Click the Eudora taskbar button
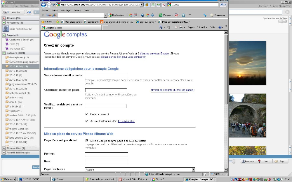The height and width of the screenshot is (182, 292). click(x=67, y=179)
